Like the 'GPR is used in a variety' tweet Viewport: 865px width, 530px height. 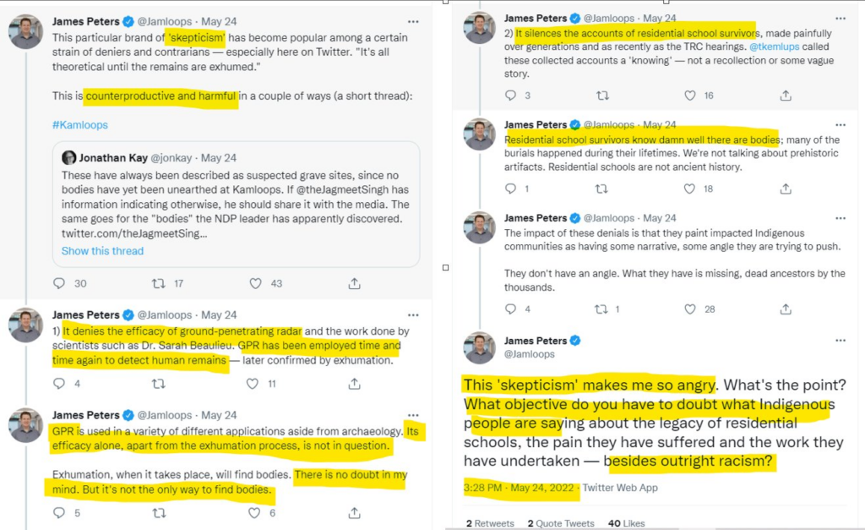pyautogui.click(x=256, y=513)
